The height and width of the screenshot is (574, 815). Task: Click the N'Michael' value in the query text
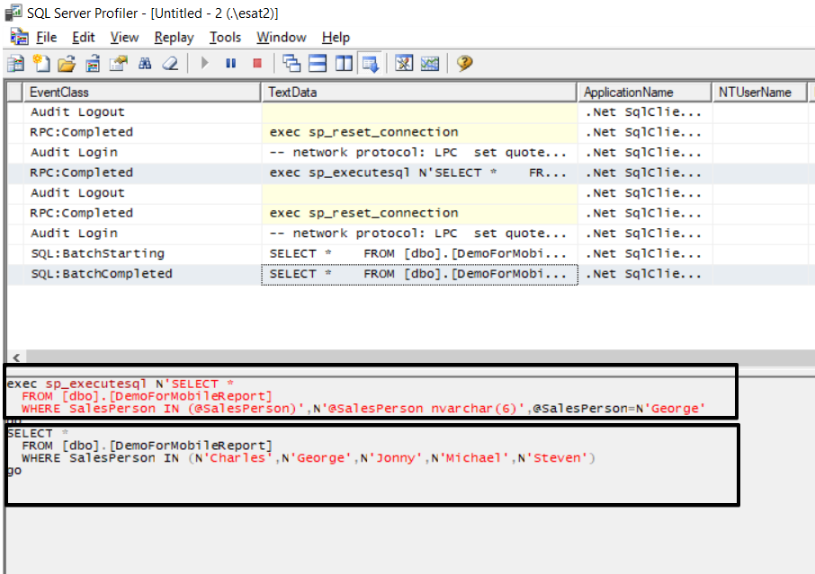pyautogui.click(x=470, y=458)
